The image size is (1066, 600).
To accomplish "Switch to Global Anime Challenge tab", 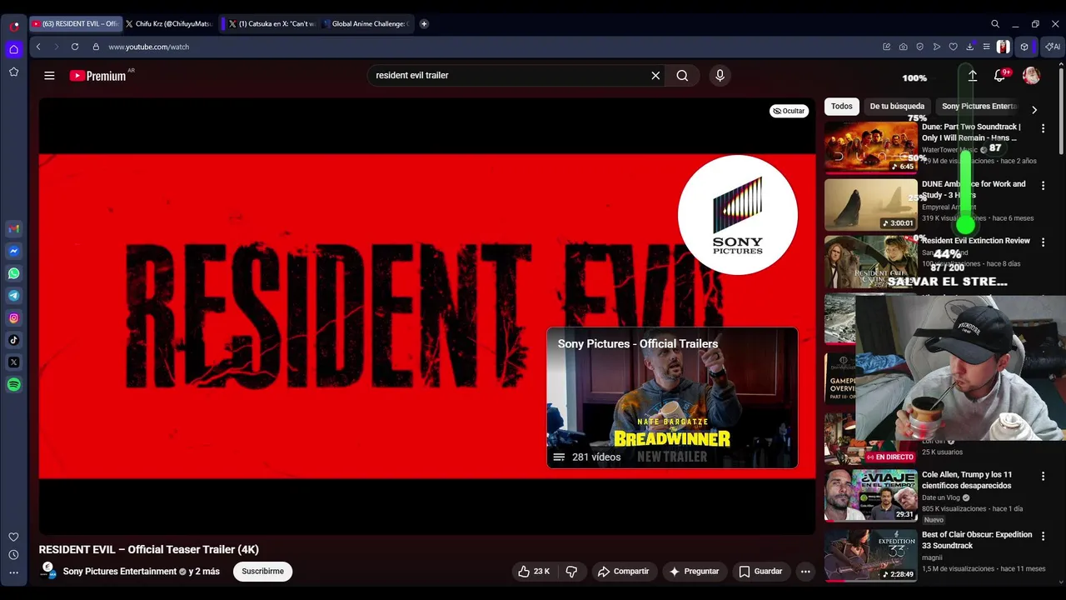I will coord(366,24).
